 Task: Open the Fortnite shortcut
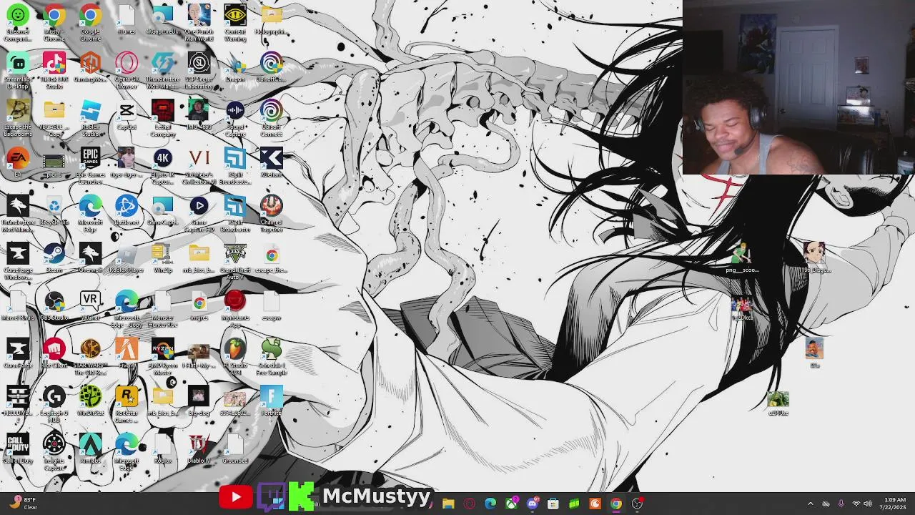(272, 401)
